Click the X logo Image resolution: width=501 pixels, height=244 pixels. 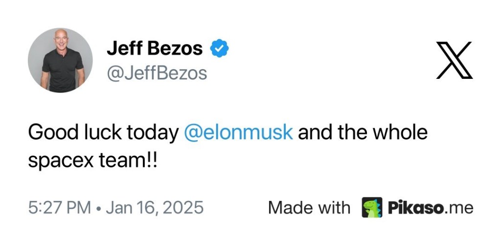coord(454,61)
